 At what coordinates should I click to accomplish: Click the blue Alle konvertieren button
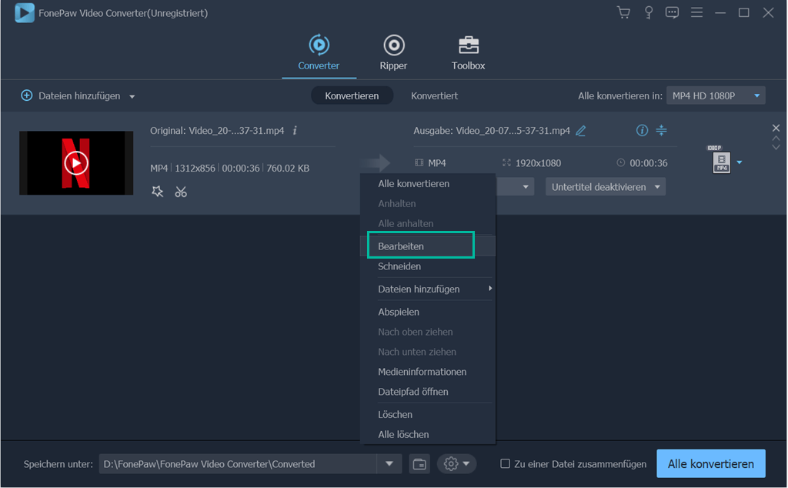(x=710, y=464)
